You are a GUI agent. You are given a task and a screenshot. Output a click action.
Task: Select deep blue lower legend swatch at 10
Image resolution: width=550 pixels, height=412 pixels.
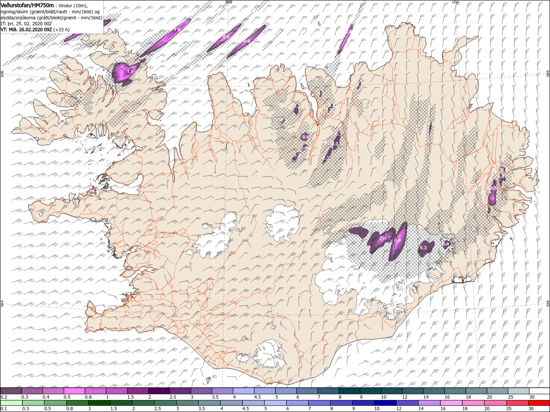click(x=385, y=403)
